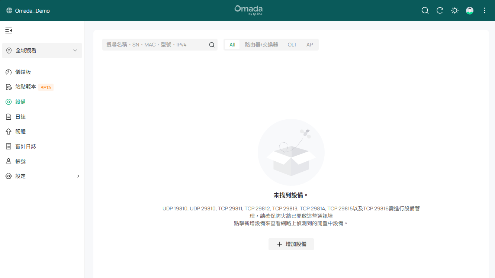Select the All filter tab
This screenshot has width=495, height=278.
pos(232,45)
